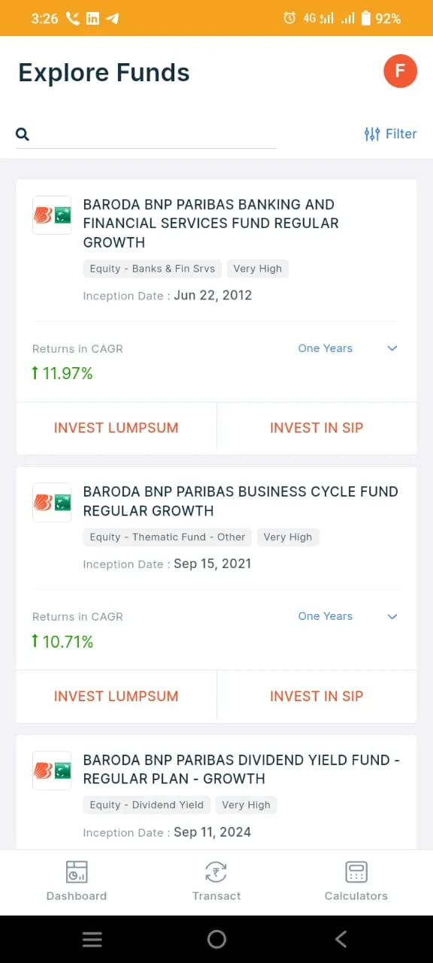Tap the Baroda BNP logo of Business Cycle Fund
Screen dimensions: 433x963
click(x=51, y=502)
